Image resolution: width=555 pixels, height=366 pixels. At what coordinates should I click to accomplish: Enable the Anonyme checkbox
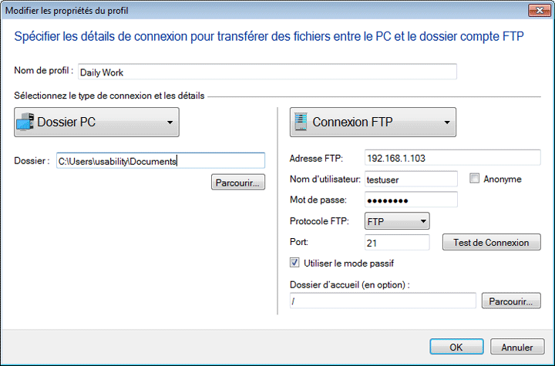474,179
